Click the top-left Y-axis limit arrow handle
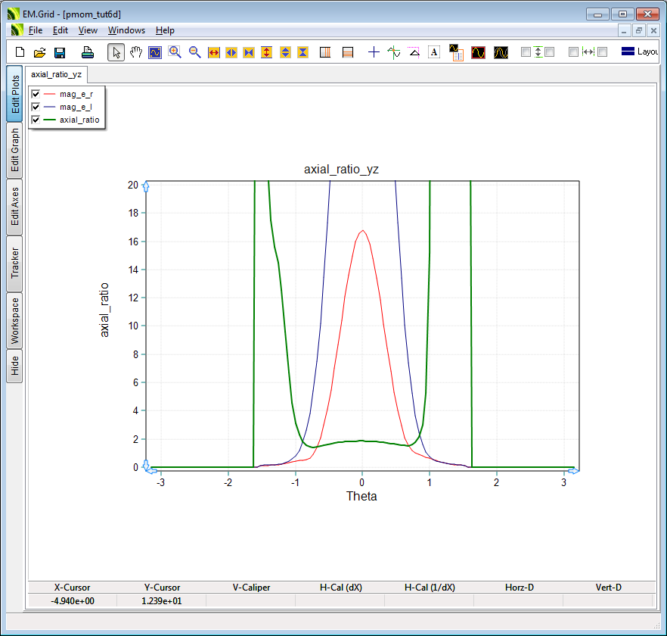This screenshot has width=667, height=636. (x=146, y=185)
